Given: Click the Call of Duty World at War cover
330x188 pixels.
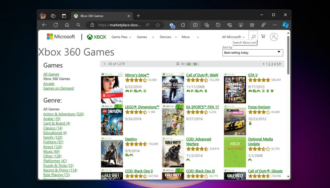Looking at the screenshot, I should pyautogui.click(x=173, y=88).
